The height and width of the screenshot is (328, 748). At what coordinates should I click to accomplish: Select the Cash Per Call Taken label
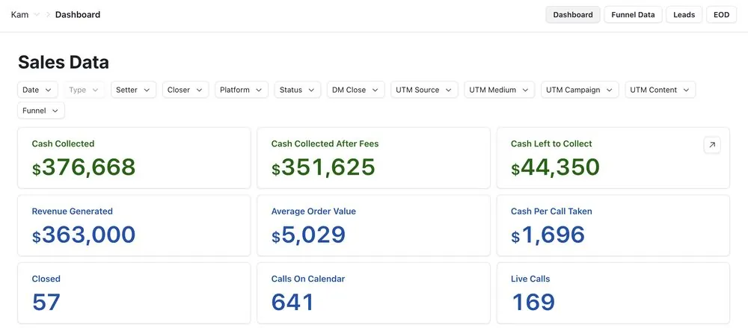[x=551, y=211]
